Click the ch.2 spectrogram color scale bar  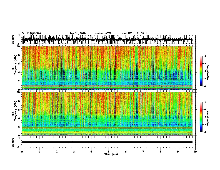tap(201, 117)
